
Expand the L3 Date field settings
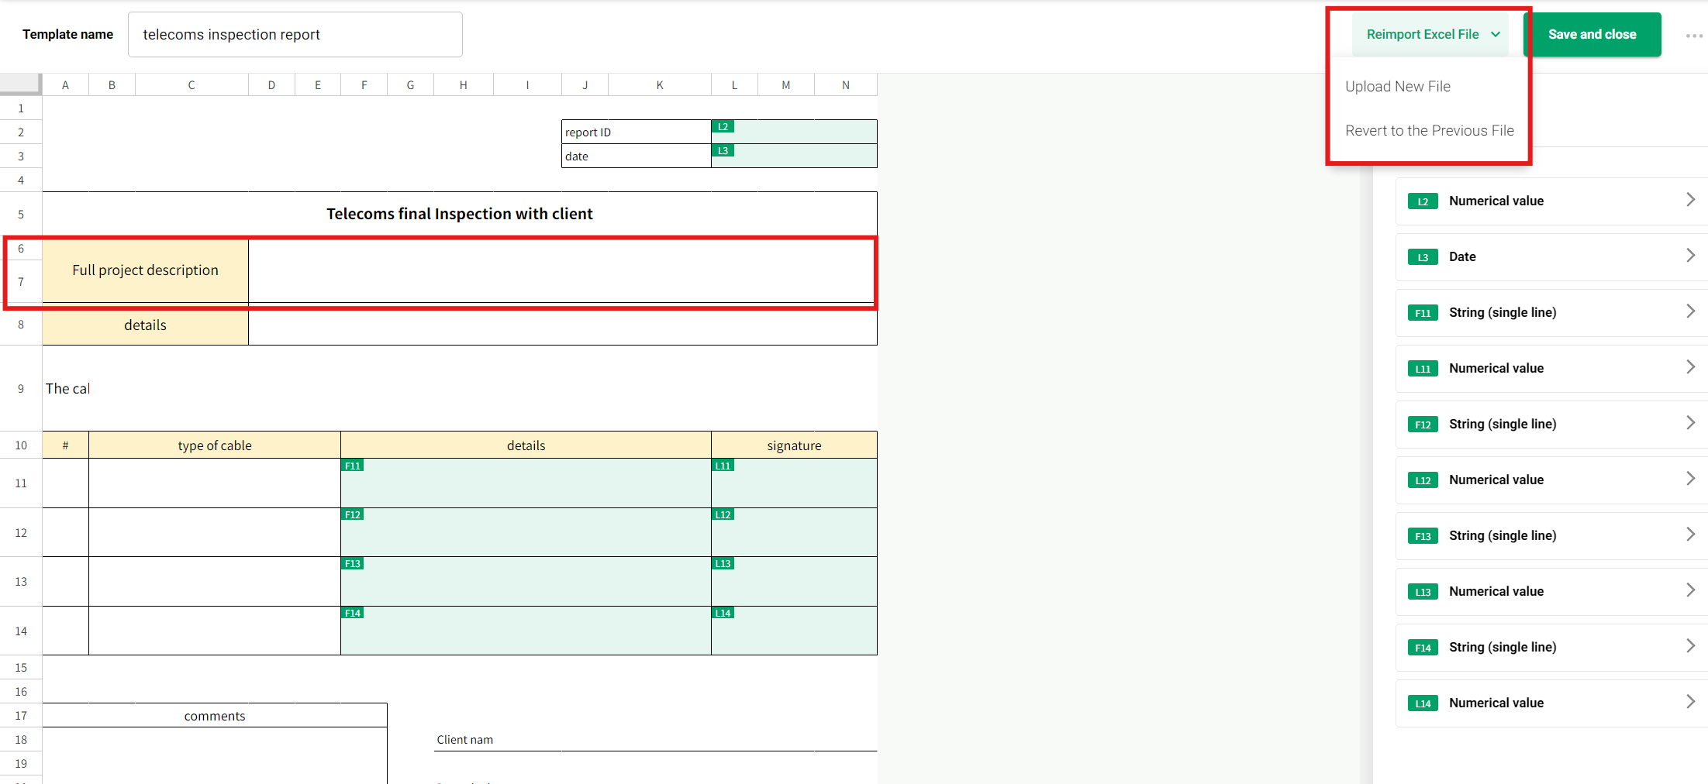pos(1551,257)
